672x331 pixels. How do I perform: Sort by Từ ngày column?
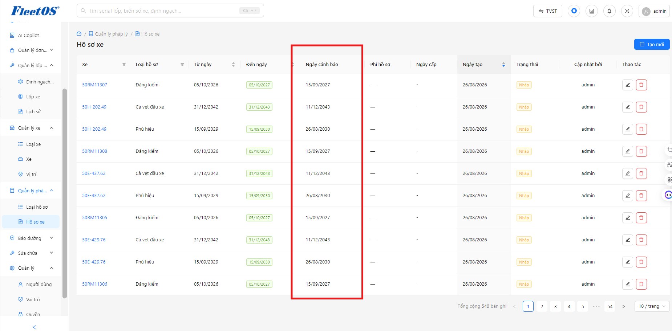[233, 65]
